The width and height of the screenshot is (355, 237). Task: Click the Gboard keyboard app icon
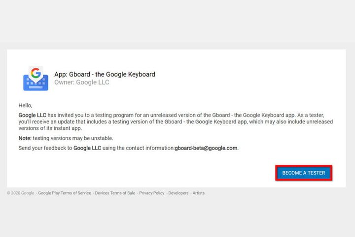pyautogui.click(x=35, y=79)
